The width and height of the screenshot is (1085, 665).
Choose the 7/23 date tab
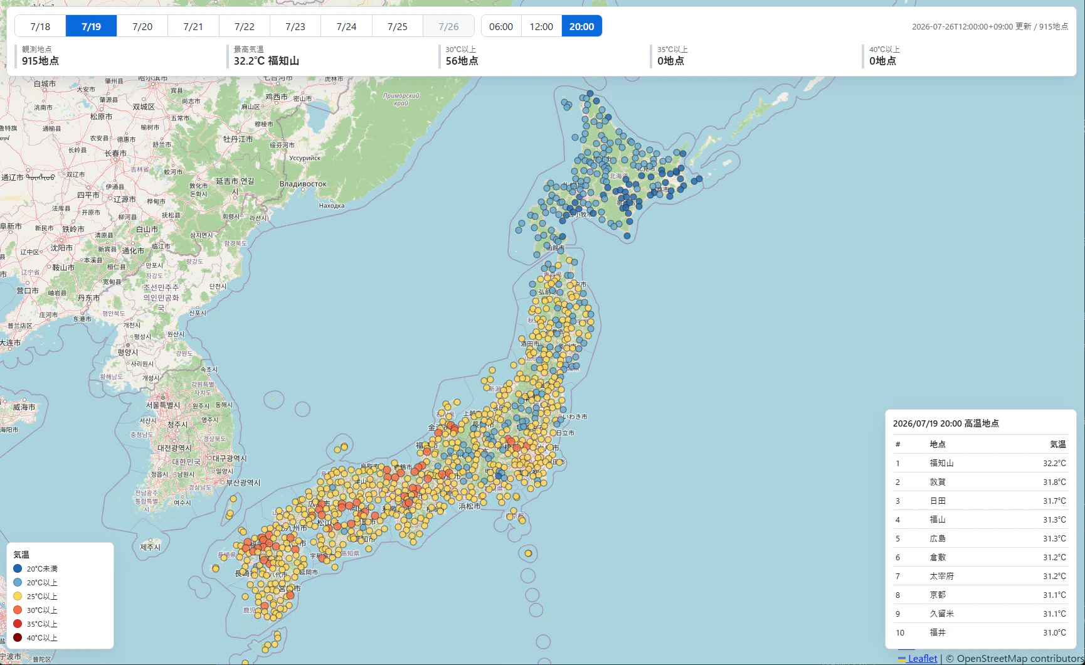pyautogui.click(x=295, y=26)
